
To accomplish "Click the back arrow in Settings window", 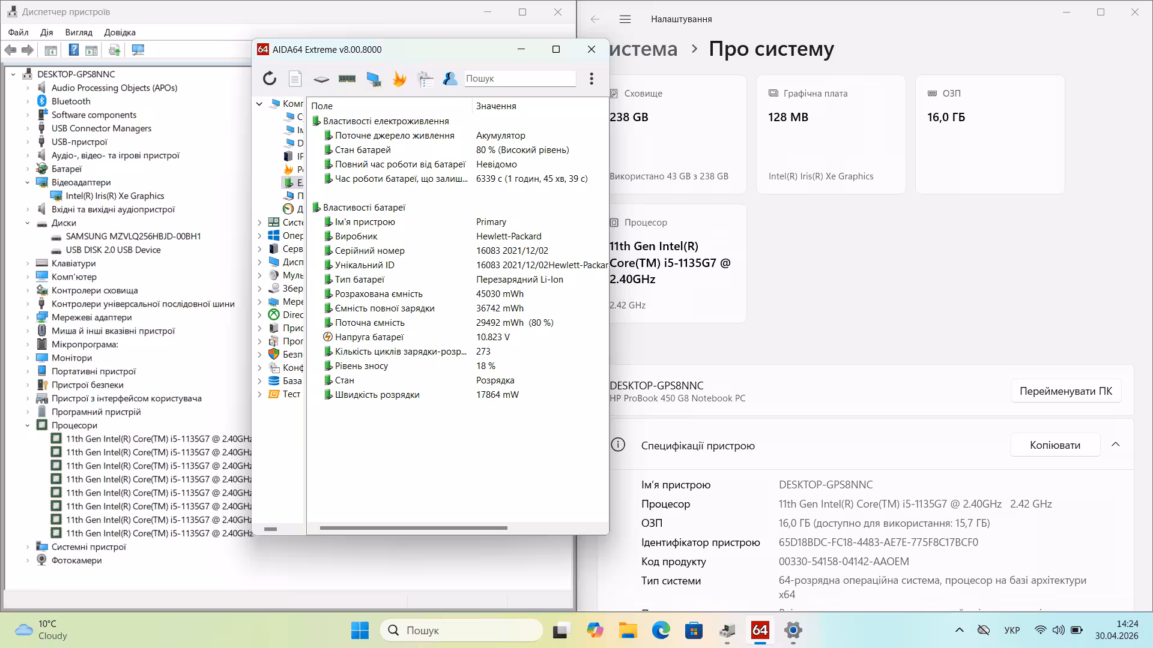I will 595,19.
